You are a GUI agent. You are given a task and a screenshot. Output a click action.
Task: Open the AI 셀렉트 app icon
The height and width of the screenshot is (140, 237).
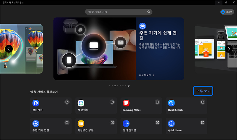click(x=81, y=103)
